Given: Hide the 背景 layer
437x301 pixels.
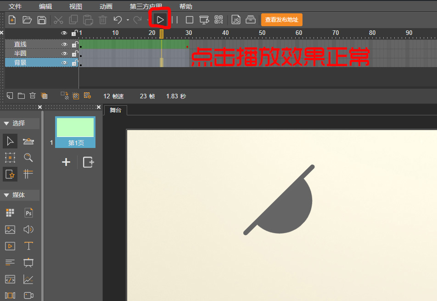Looking at the screenshot, I should [x=64, y=63].
